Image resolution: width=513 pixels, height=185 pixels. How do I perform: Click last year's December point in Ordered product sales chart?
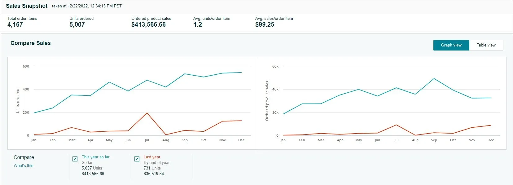coord(491,126)
